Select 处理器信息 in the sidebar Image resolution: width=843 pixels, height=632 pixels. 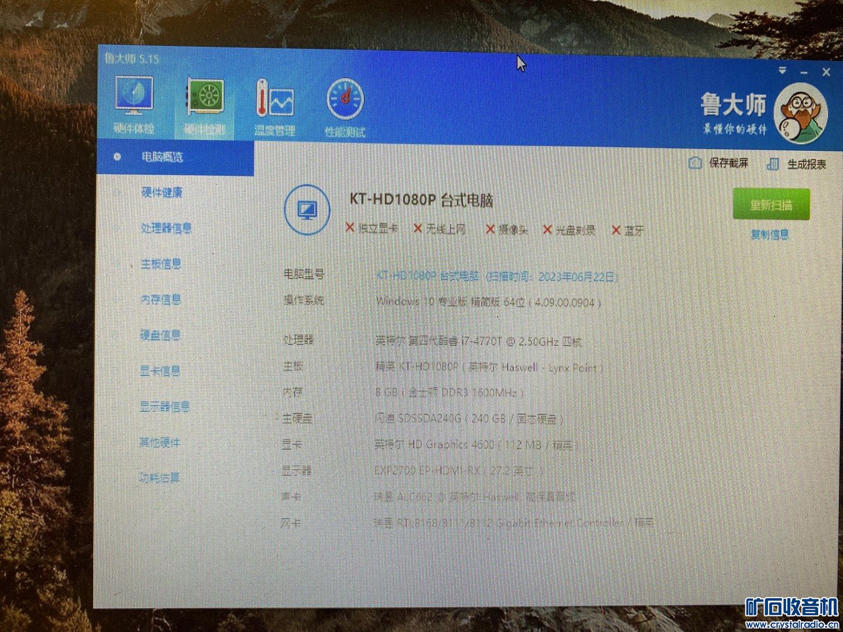click(x=166, y=228)
